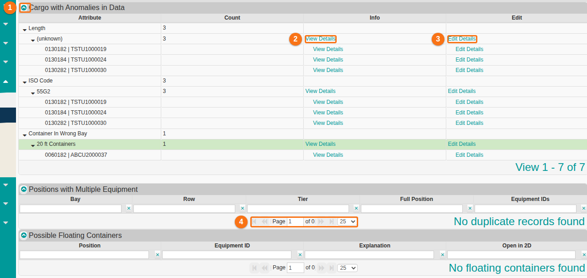
Task: Clear the Explanation filter with its x icon
Action: point(442,255)
